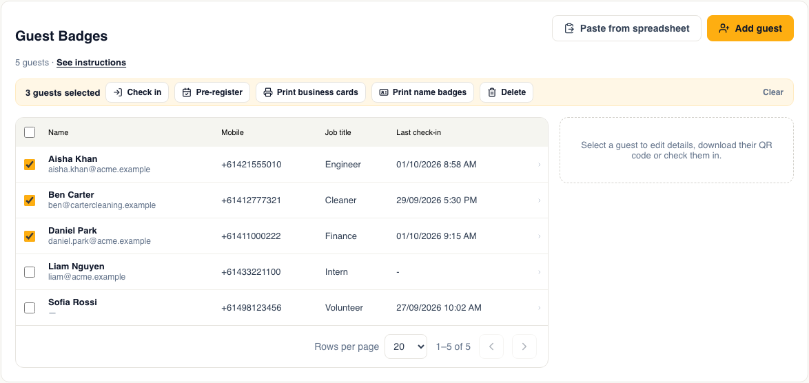This screenshot has width=809, height=383.
Task: Click the name Ben Carter
Action: 71,195
